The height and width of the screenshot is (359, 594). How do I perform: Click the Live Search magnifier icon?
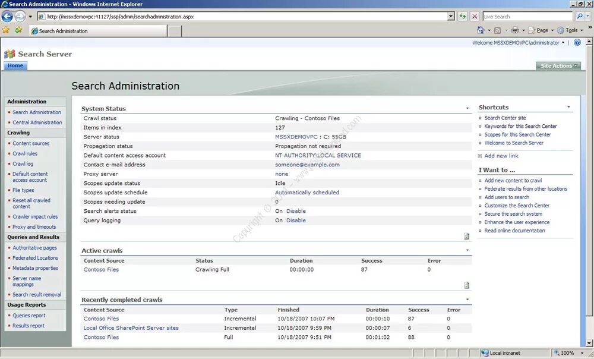pos(579,16)
